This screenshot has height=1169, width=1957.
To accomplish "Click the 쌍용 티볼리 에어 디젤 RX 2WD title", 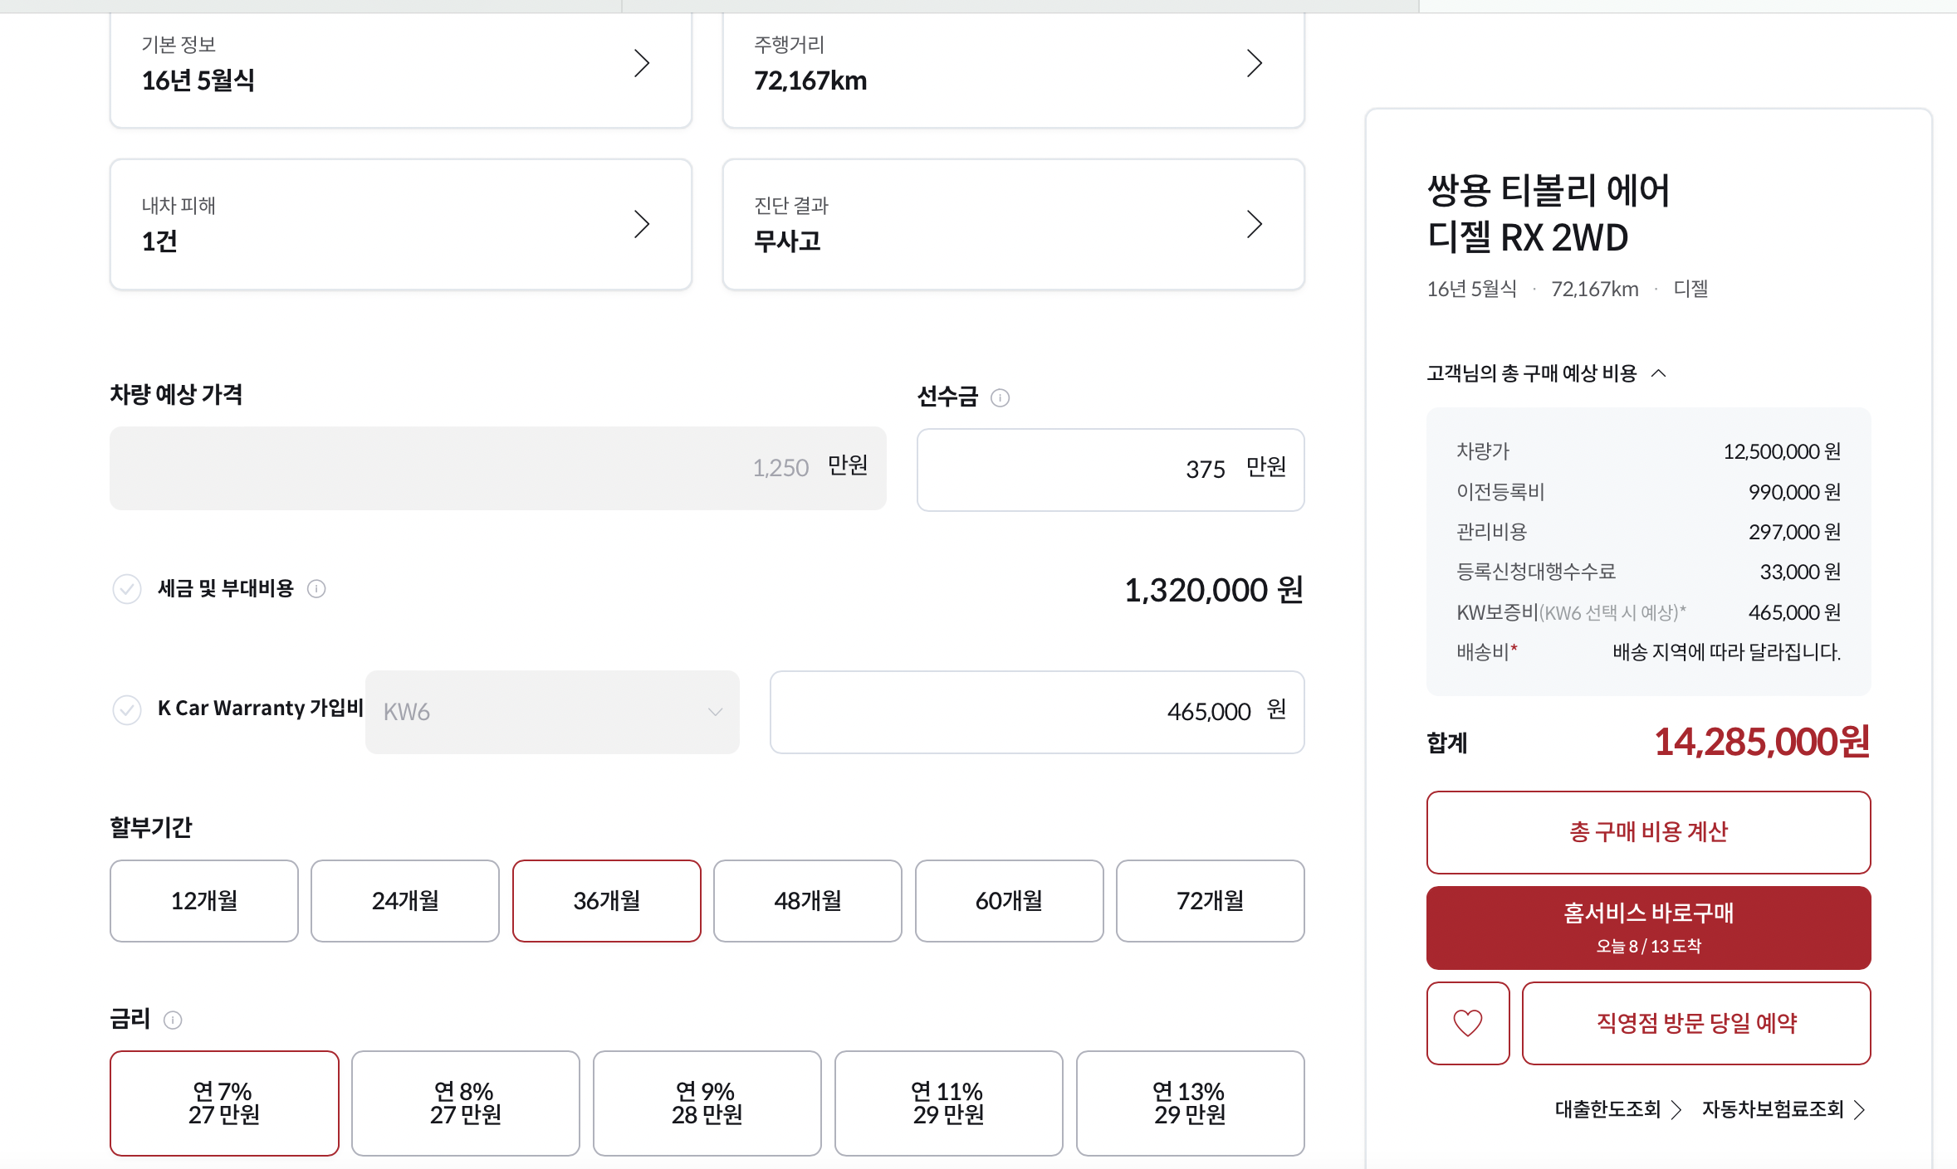I will [1548, 214].
